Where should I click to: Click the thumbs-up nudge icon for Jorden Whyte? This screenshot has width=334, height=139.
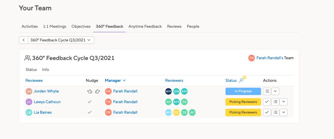(x=97, y=91)
